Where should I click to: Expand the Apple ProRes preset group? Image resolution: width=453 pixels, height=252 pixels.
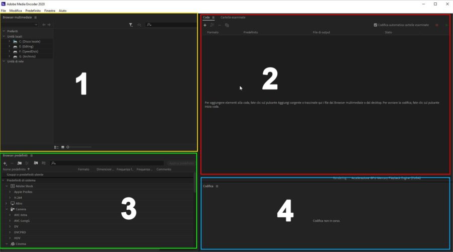tap(10, 192)
